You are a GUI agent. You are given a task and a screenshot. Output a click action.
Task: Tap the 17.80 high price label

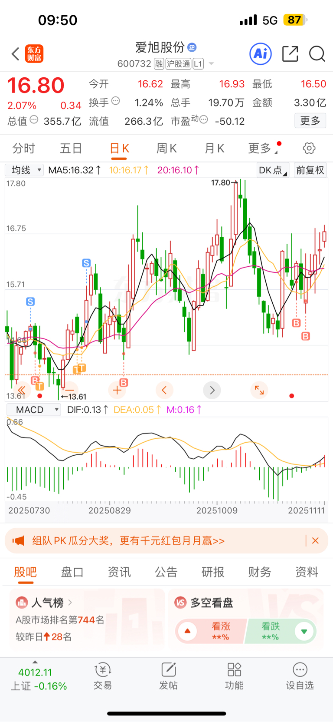(x=221, y=183)
